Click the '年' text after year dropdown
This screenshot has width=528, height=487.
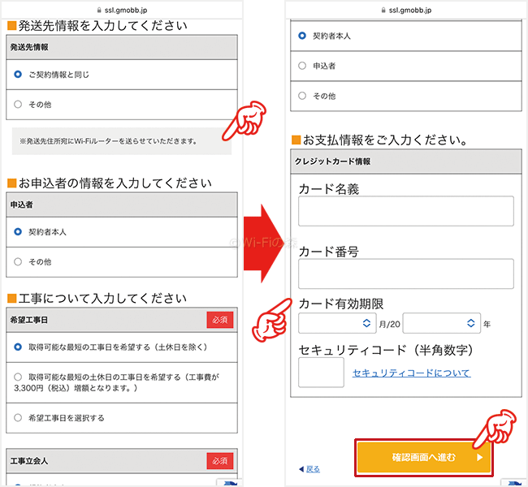coord(487,324)
